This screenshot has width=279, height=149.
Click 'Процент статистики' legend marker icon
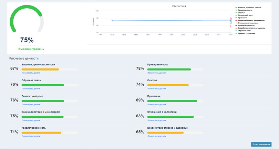236,33
